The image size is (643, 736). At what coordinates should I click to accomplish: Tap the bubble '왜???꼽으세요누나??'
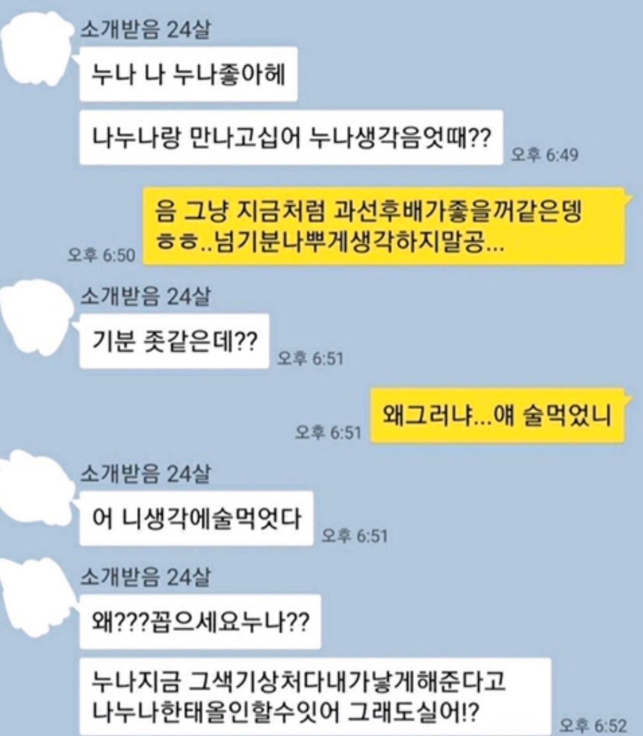click(x=200, y=622)
